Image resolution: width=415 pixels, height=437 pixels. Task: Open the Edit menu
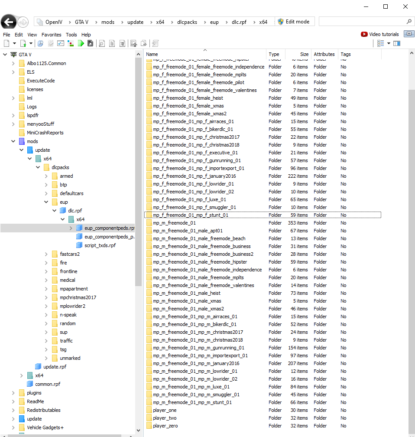[19, 35]
